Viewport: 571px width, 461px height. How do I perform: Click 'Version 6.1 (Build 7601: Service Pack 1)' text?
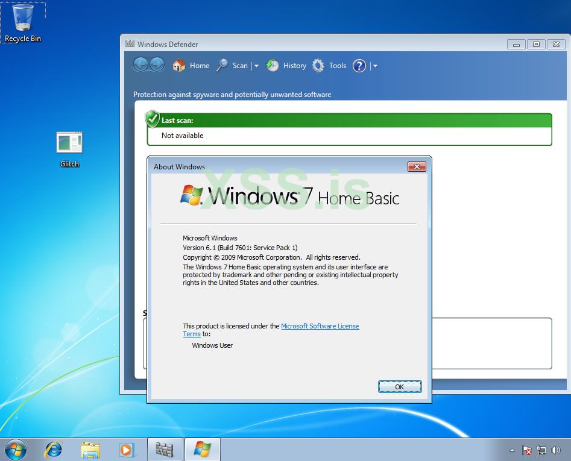[x=240, y=248]
